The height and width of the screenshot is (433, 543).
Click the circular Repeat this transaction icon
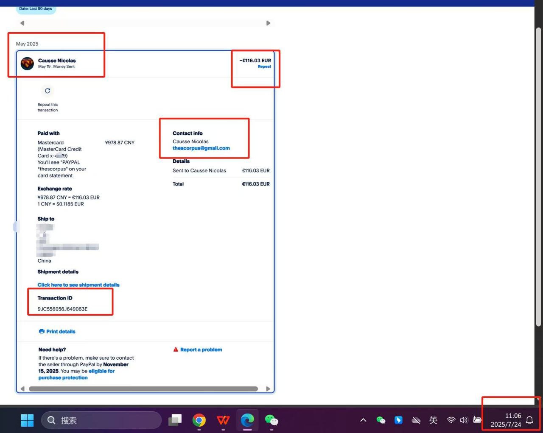tap(48, 91)
